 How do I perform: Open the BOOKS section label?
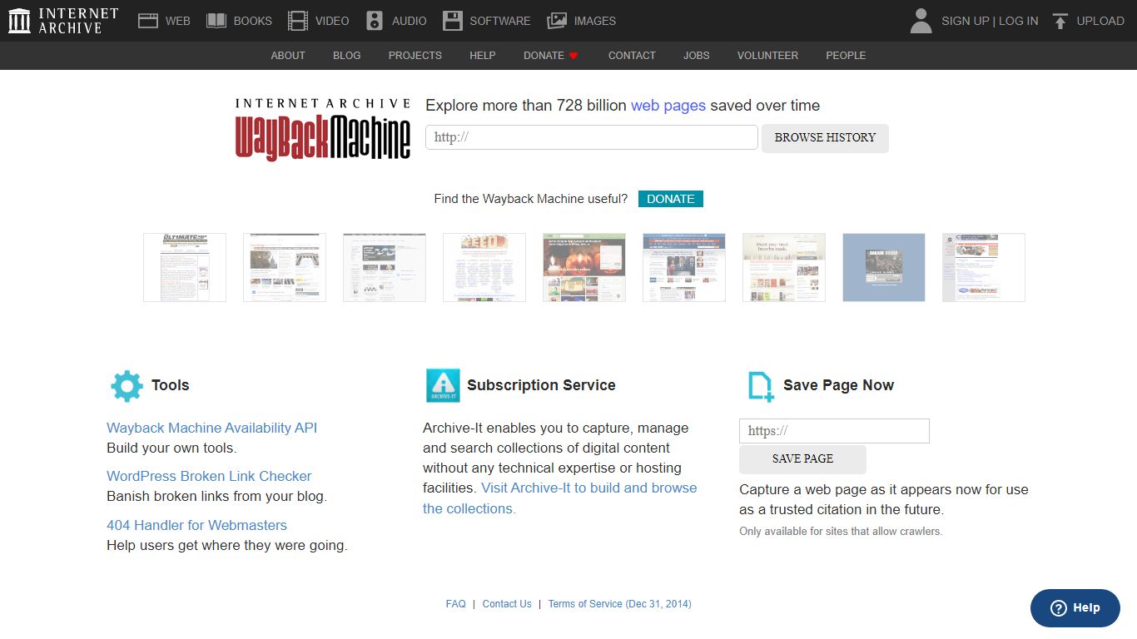[x=253, y=21]
